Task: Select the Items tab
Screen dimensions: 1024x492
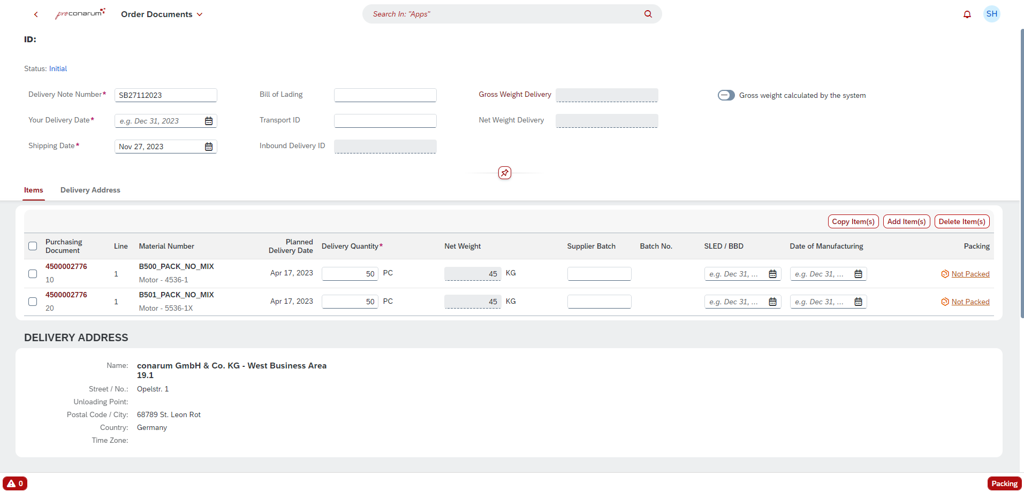Action: pyautogui.click(x=33, y=190)
